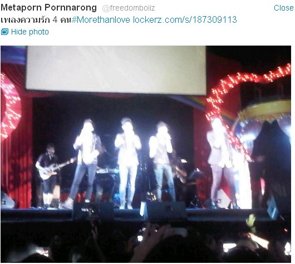This screenshot has height=264, width=295.
Task: Click the leftmost standing singer in photo
Action: 85,162
